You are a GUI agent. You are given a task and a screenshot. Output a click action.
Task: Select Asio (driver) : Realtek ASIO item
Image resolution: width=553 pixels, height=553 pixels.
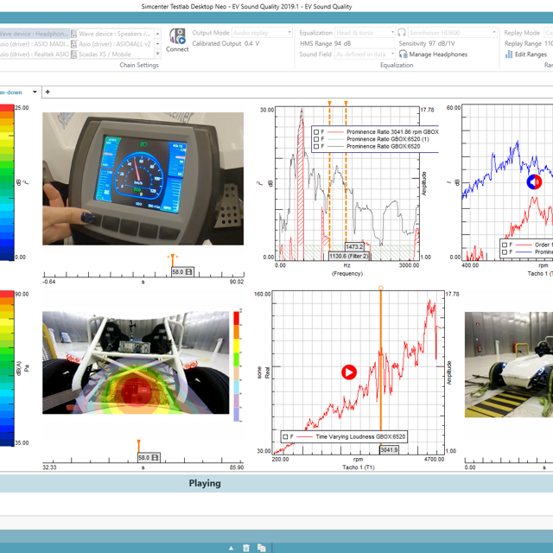(35, 54)
